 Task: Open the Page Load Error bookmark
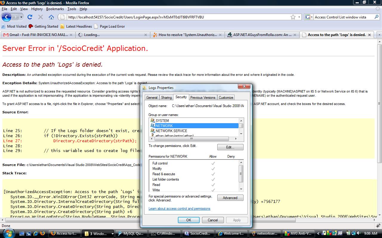pos(110,26)
